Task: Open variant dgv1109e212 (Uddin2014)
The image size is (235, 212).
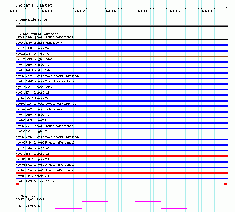Action: [x=34, y=70]
